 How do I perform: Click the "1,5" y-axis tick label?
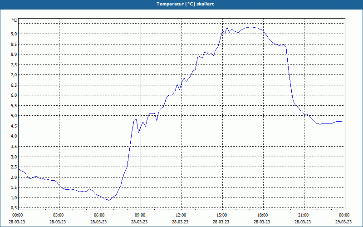click(x=14, y=187)
